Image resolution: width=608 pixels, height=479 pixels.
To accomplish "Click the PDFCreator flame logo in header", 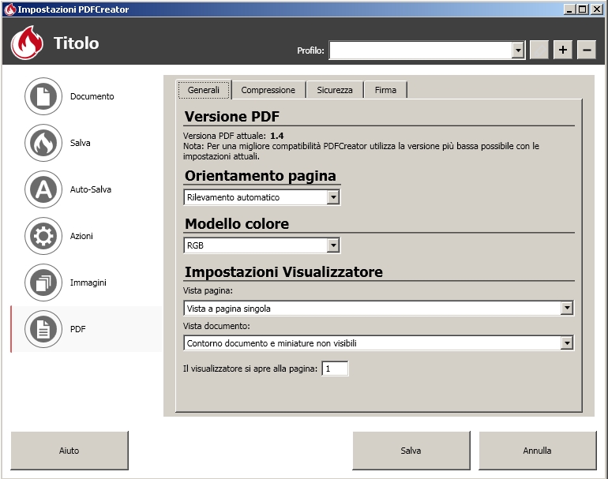I will coord(27,43).
